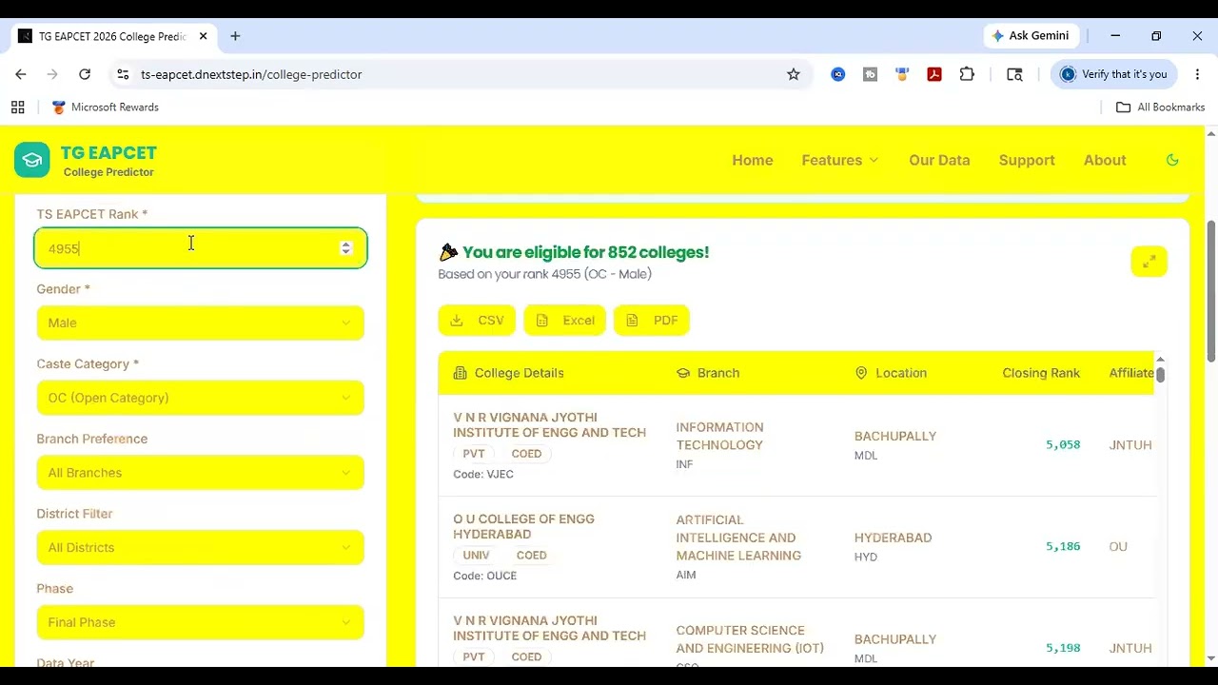Open the About page

click(1105, 160)
